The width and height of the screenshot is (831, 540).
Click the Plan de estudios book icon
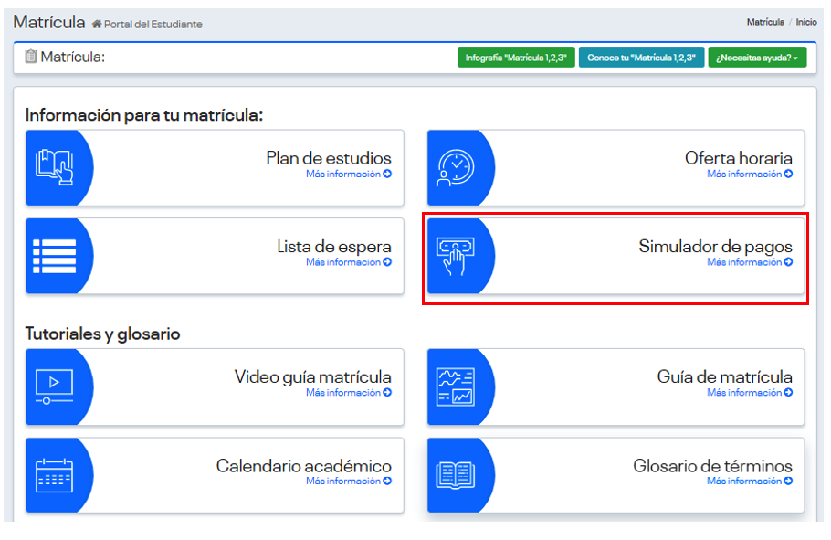[54, 167]
